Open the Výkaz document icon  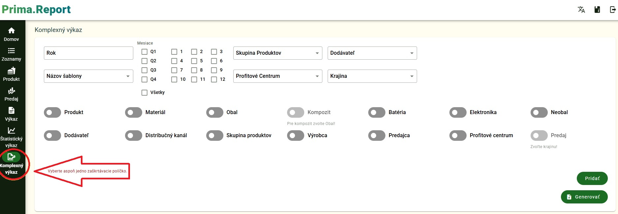pyautogui.click(x=11, y=110)
